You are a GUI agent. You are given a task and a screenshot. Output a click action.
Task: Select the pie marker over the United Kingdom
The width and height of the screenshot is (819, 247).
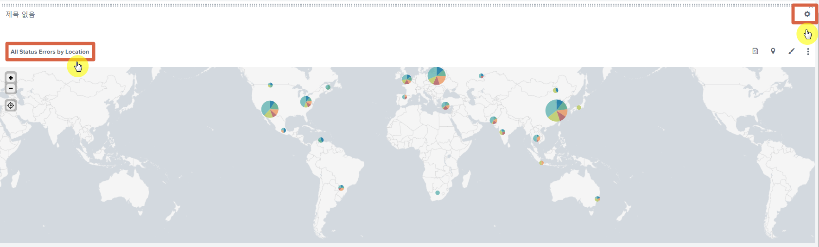point(406,80)
